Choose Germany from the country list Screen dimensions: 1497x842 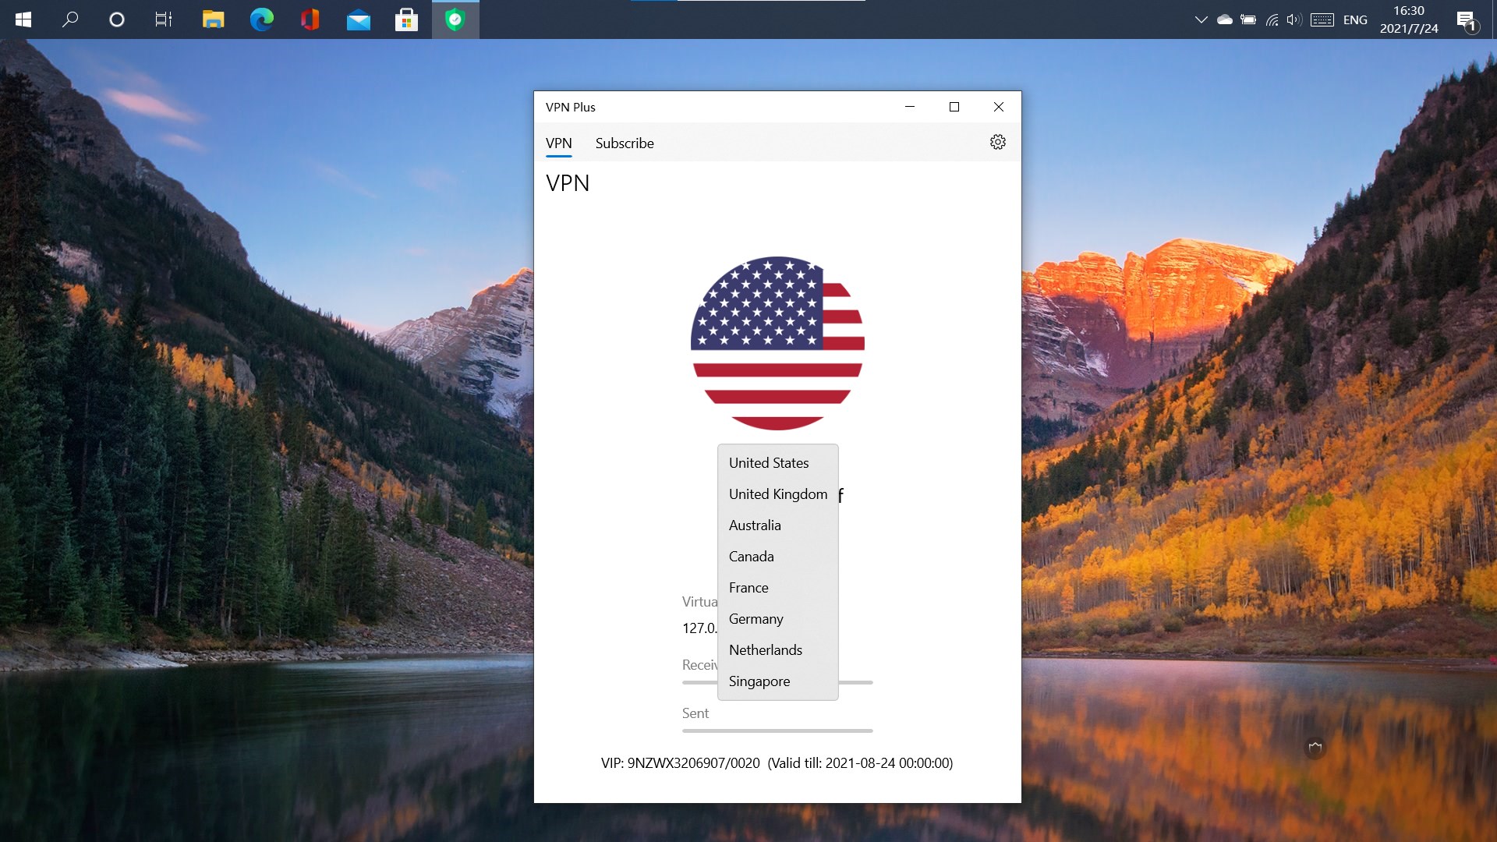(755, 618)
